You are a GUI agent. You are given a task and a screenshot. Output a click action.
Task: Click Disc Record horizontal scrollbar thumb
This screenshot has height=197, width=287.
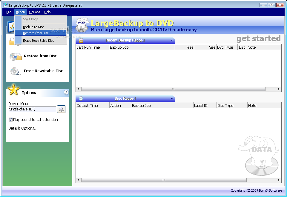[x=164, y=180]
